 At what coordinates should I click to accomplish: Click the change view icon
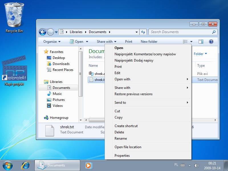point(185,42)
